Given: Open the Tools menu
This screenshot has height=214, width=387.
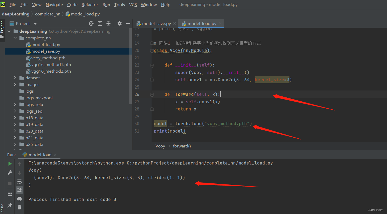Looking at the screenshot, I should 119,5.
